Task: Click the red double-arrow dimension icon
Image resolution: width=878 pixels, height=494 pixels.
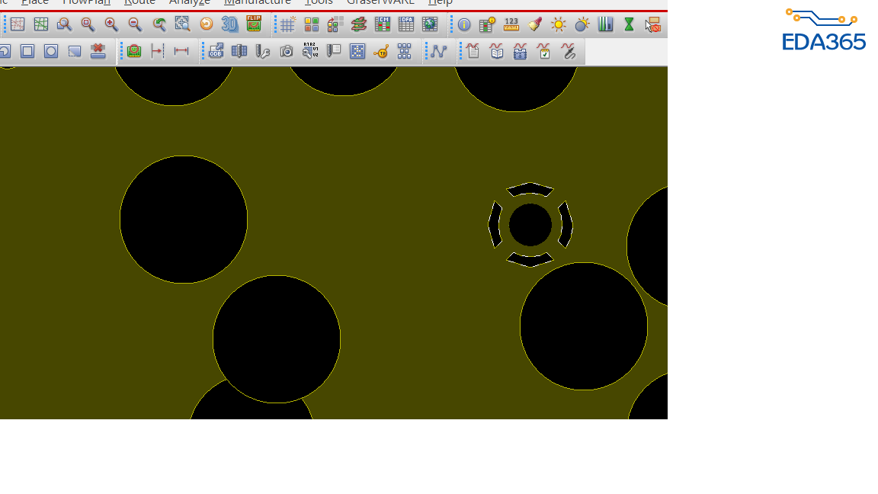Action: pyautogui.click(x=181, y=52)
